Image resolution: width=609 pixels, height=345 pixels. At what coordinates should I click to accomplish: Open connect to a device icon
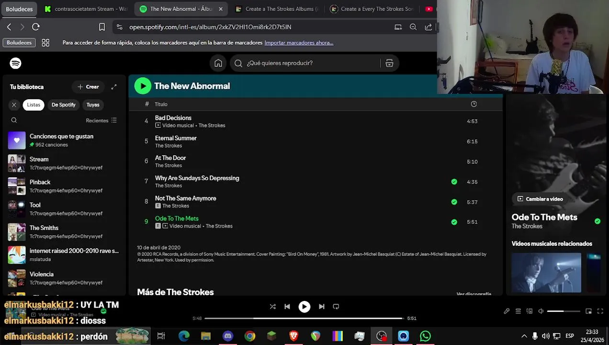(530, 311)
